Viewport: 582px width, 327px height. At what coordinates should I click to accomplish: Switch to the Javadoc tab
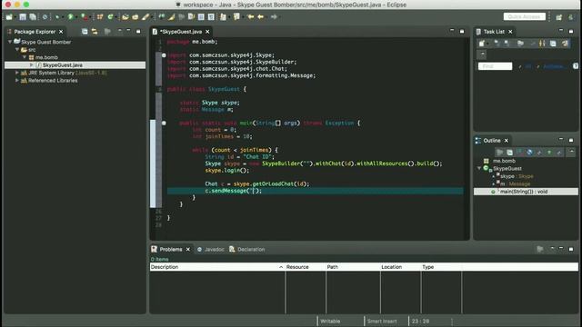tap(215, 249)
